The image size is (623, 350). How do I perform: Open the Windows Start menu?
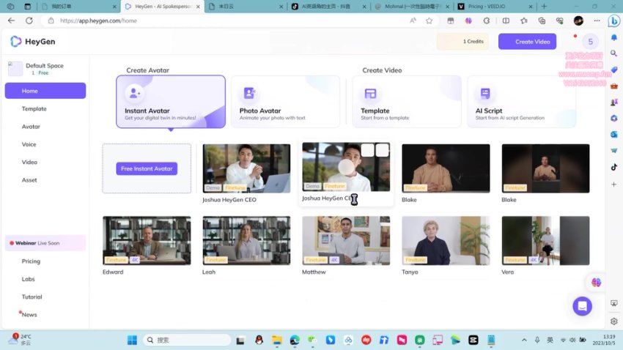[132, 340]
